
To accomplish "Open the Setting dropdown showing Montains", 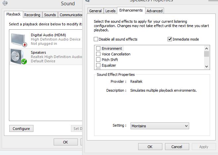I will click(x=160, y=126).
